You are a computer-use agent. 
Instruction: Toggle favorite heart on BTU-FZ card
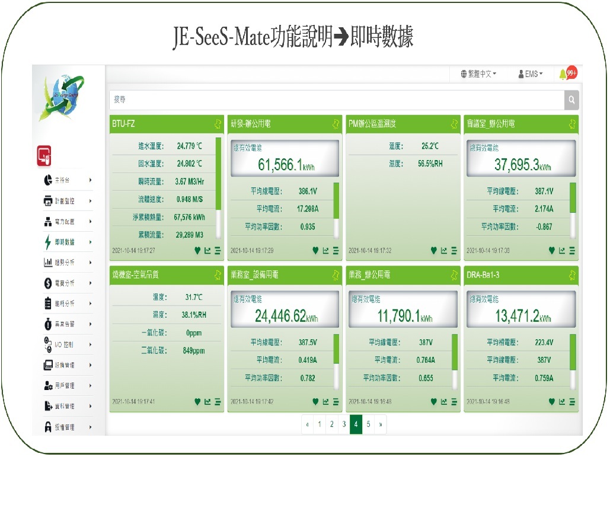point(197,251)
